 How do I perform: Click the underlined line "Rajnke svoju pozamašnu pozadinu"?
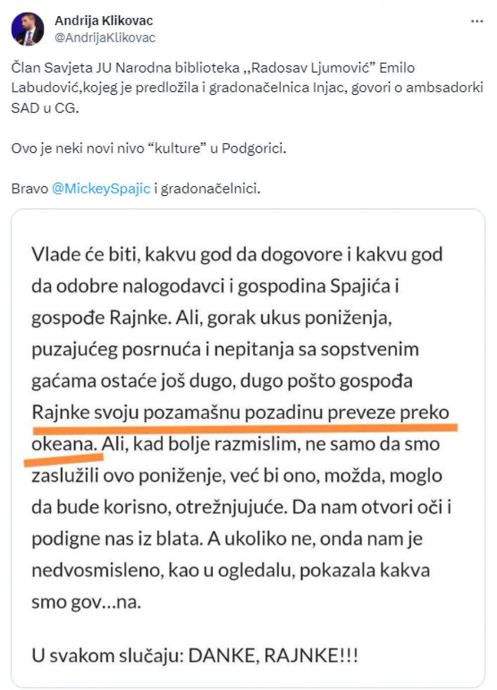click(240, 412)
